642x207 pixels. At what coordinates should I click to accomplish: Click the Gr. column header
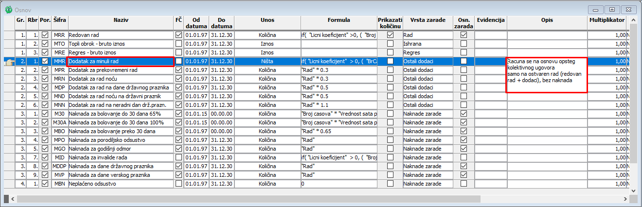(x=21, y=23)
